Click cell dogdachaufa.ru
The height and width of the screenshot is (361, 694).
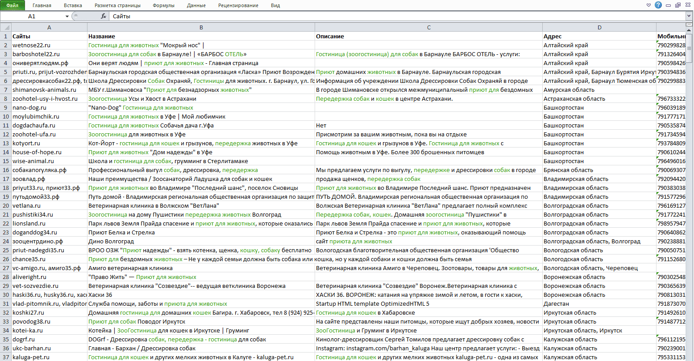click(x=49, y=125)
